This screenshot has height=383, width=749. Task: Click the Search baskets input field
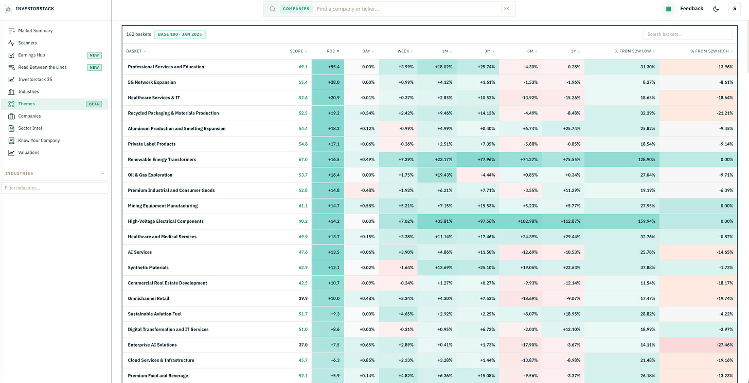click(688, 34)
